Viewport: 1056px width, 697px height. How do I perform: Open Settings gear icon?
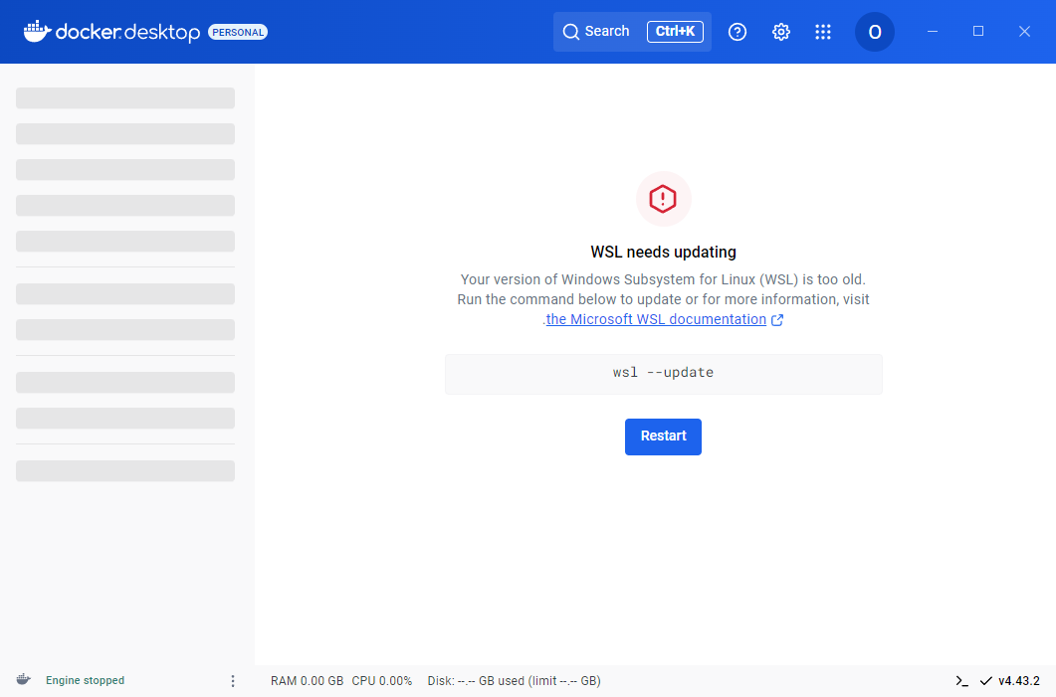780,32
